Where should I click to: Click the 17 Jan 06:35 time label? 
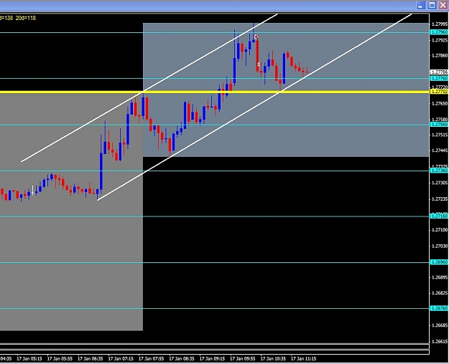coord(91,358)
